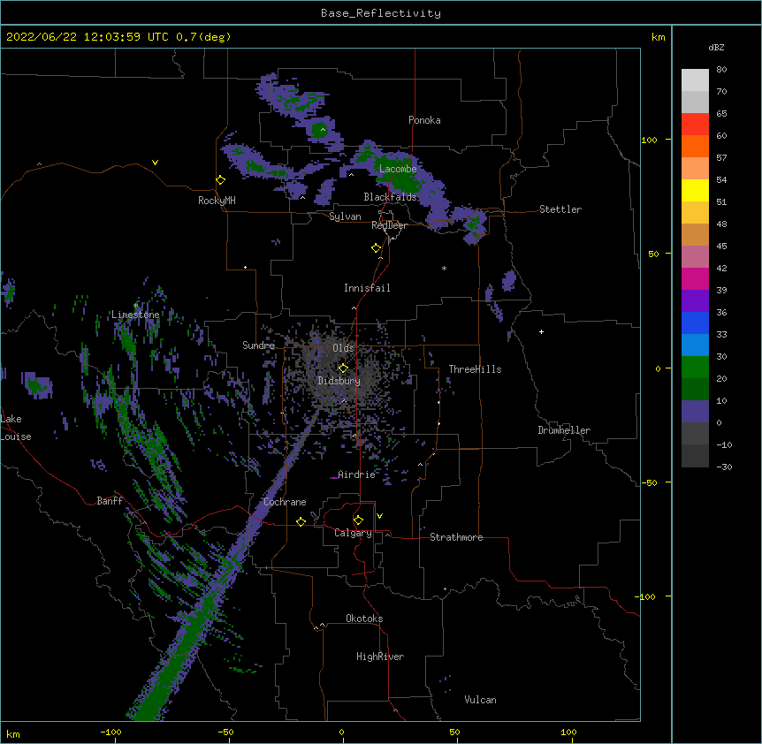The image size is (762, 744).
Task: Click the Lake Louise label
Action: pyautogui.click(x=16, y=428)
